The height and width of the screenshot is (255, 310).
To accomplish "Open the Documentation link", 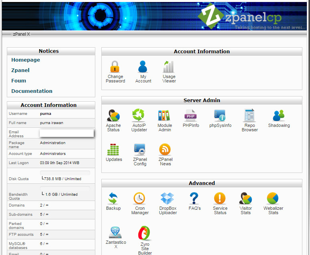I will click(x=32, y=91).
